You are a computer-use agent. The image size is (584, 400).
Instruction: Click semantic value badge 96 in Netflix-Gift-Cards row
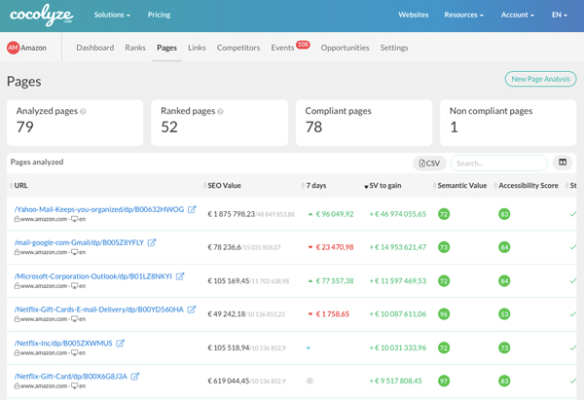(444, 314)
